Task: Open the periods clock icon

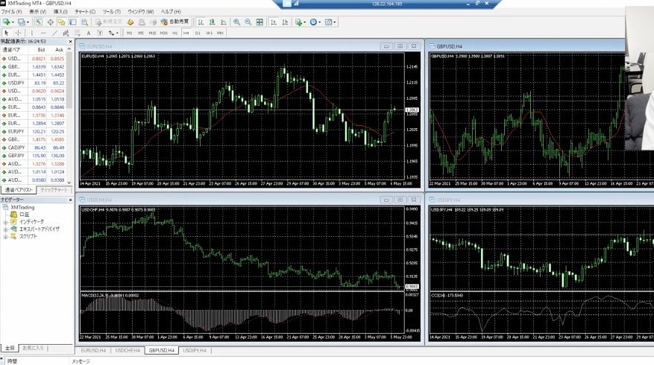Action: coord(313,22)
